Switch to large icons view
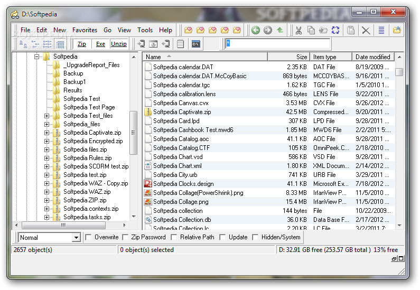420x290 pixels. 23,44
